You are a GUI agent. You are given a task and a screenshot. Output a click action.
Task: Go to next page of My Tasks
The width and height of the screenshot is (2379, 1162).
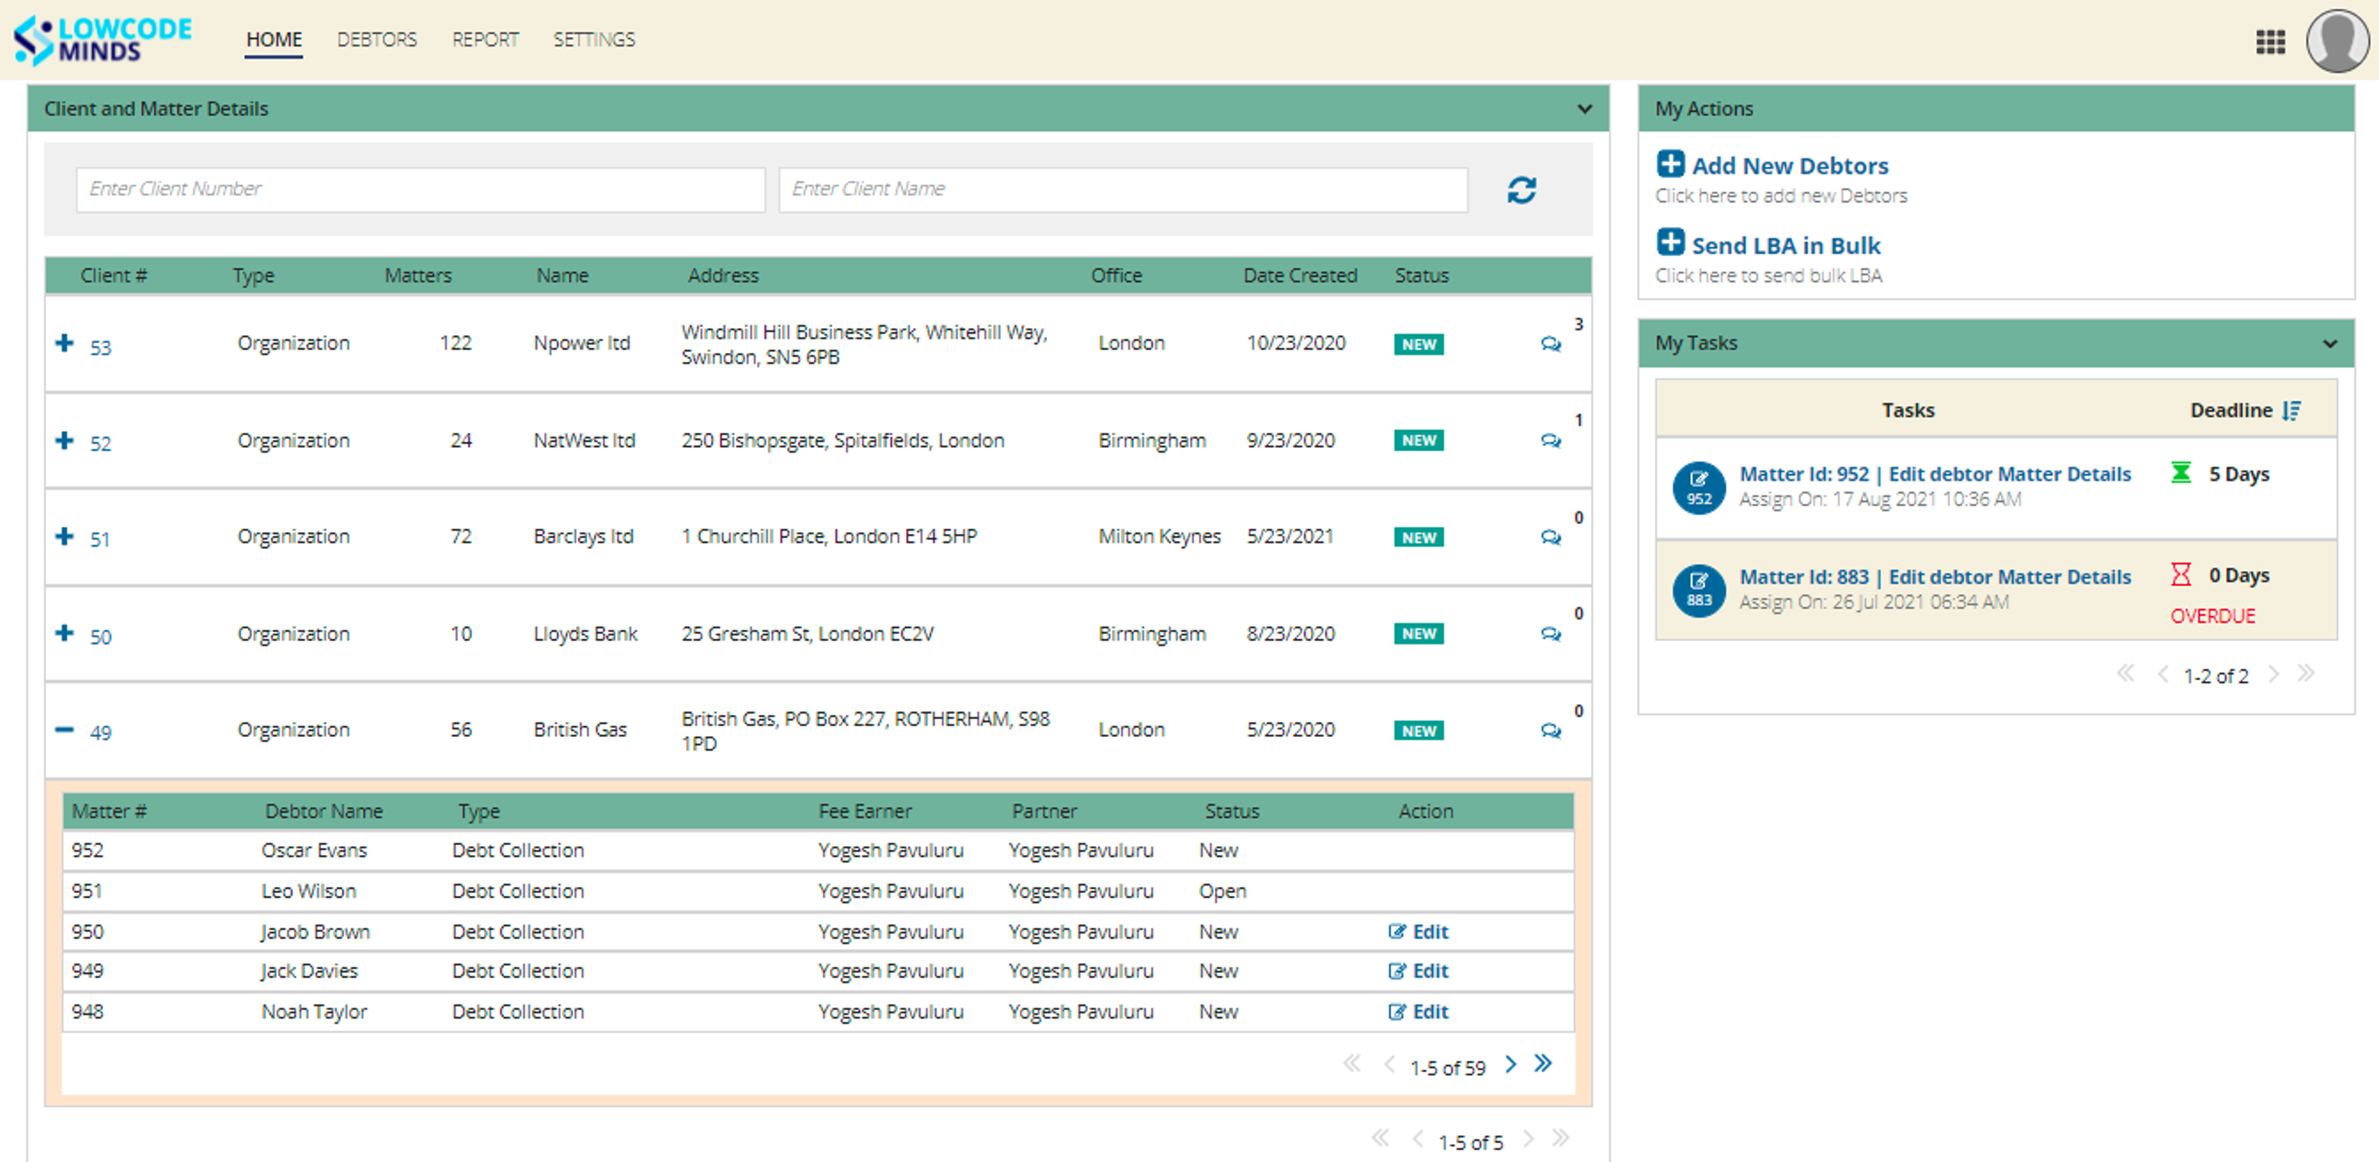[x=2274, y=673]
